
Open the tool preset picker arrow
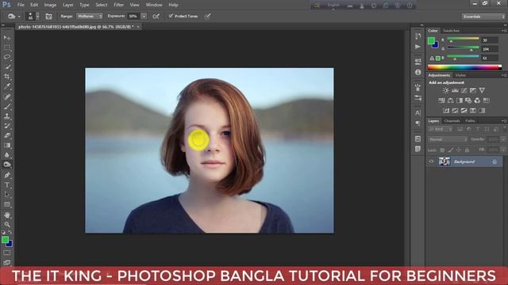[19, 16]
